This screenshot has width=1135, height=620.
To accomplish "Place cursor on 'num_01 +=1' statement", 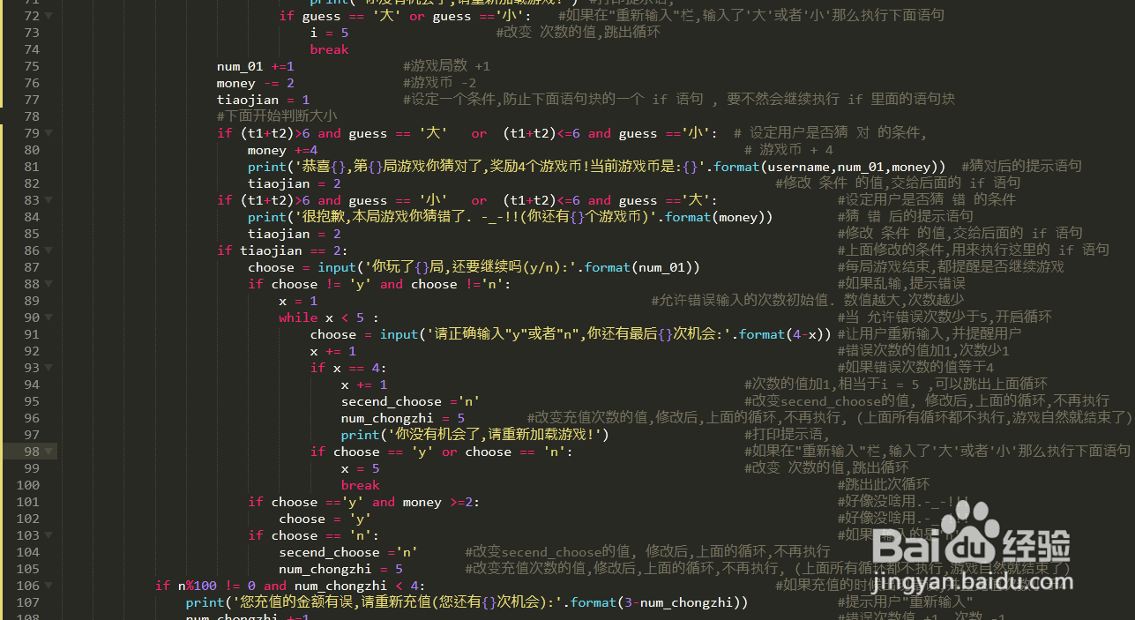I will point(256,66).
